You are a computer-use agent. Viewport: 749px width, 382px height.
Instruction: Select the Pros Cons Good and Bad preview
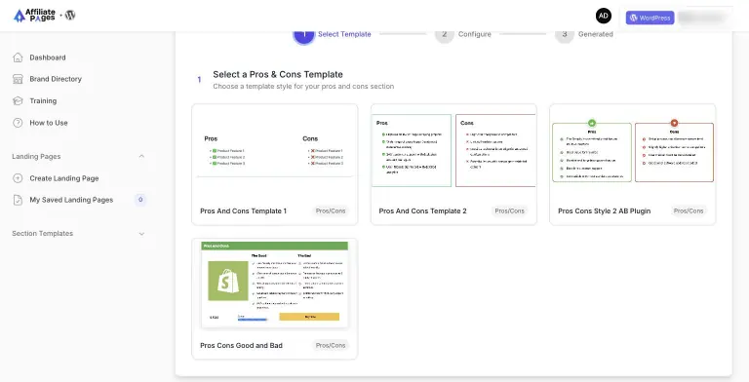point(275,286)
